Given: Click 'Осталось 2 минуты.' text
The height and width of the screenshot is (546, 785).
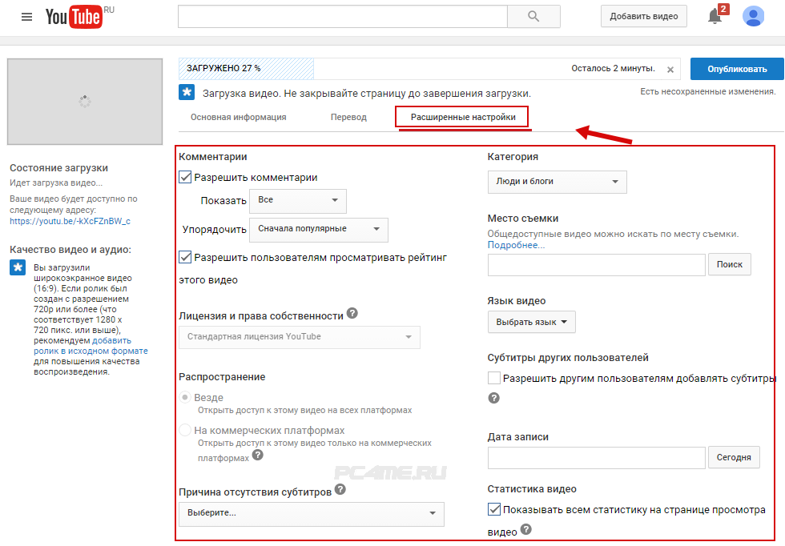Looking at the screenshot, I should [x=614, y=69].
